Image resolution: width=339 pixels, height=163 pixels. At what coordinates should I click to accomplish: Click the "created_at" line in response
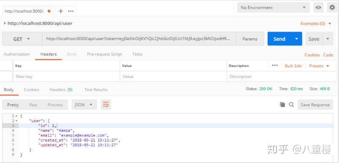coord(79,140)
